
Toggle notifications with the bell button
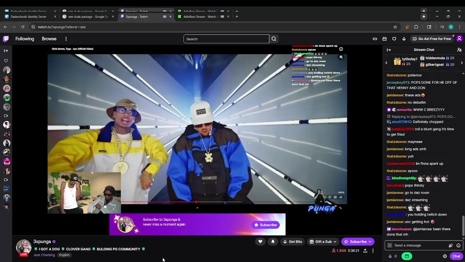coord(273,242)
